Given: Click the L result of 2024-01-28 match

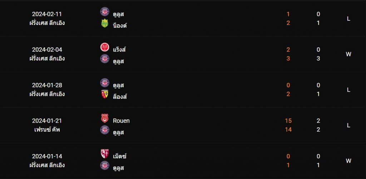Looking at the screenshot, I should pos(348,90).
